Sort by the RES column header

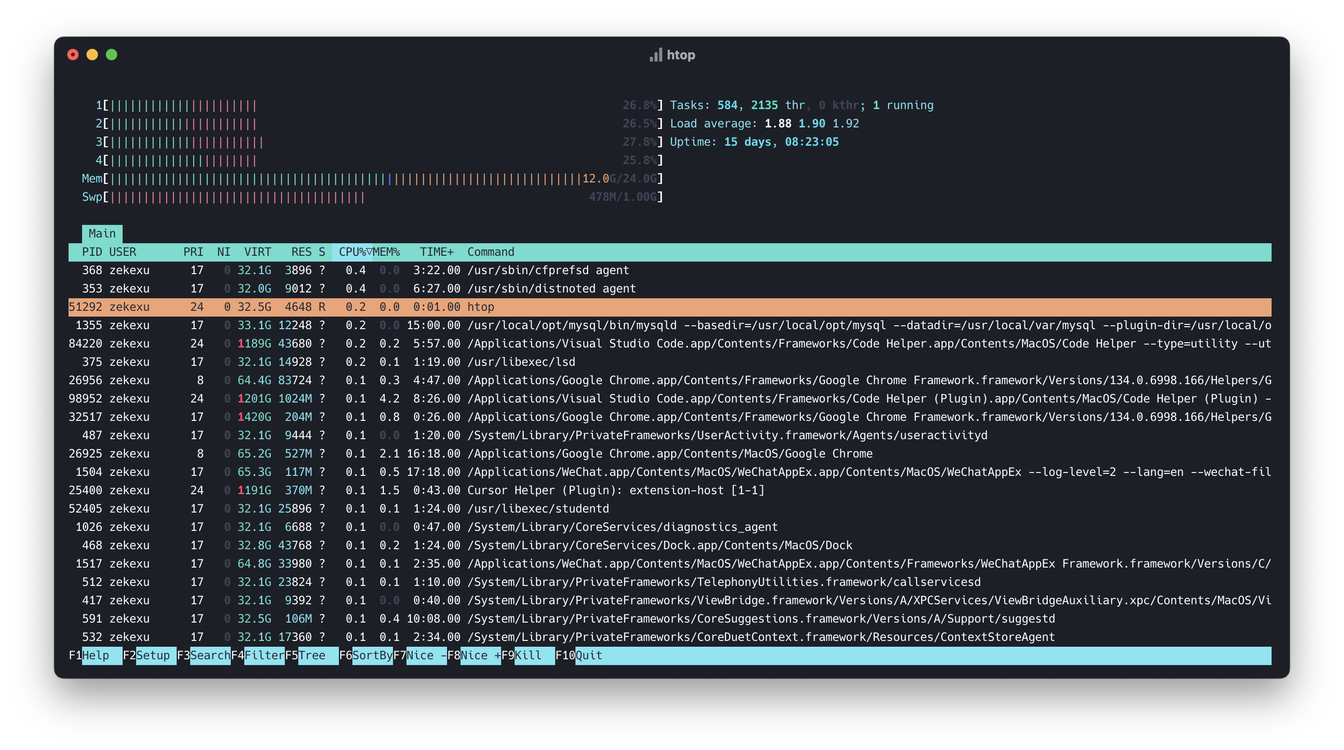point(302,252)
